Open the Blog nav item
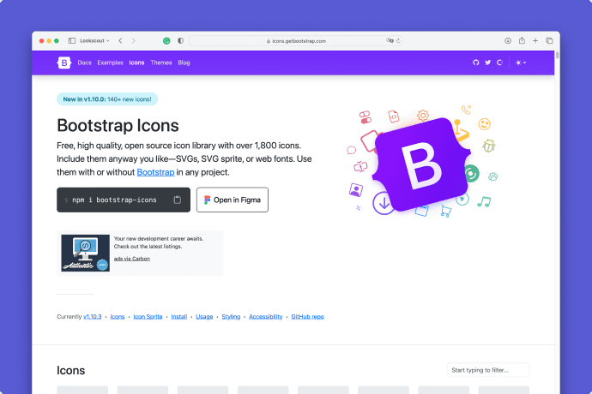The image size is (592, 394). tap(184, 63)
